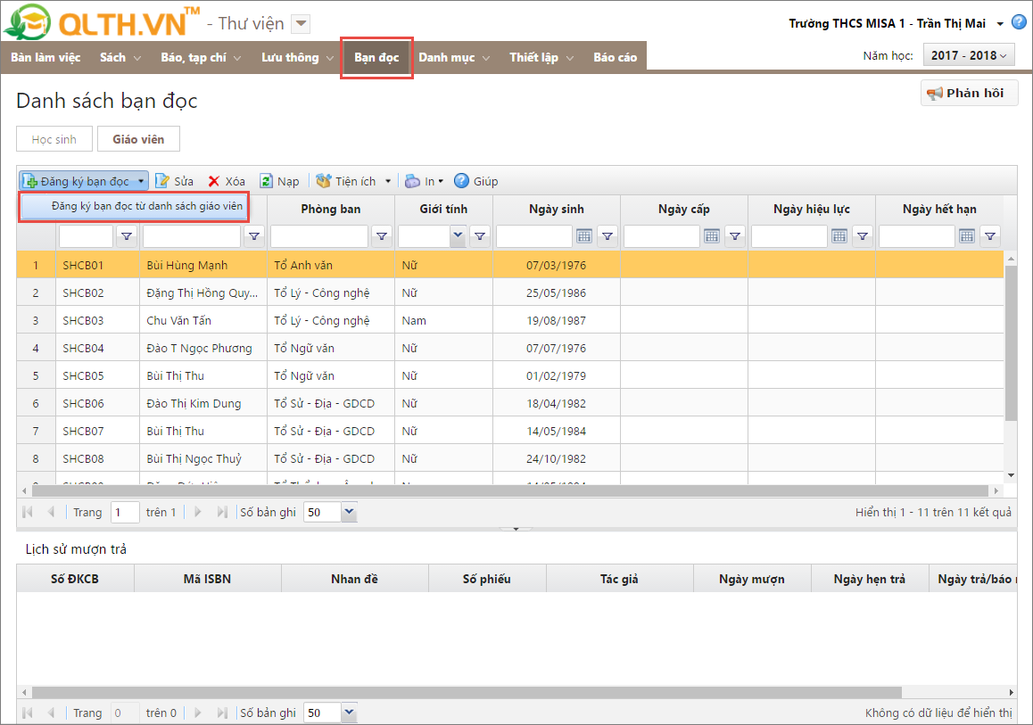Image resolution: width=1033 pixels, height=725 pixels.
Task: Switch to Học sinh reader list
Action: (54, 139)
